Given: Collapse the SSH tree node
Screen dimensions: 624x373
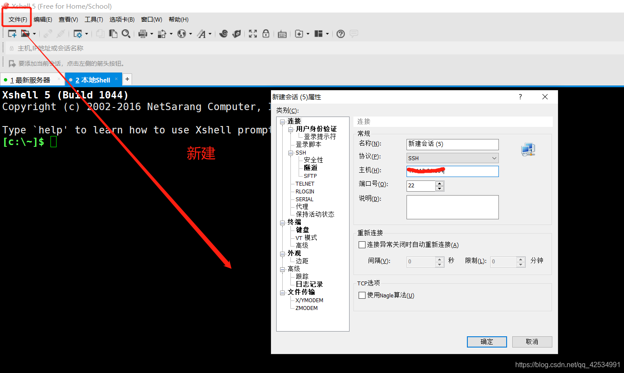Looking at the screenshot, I should pyautogui.click(x=291, y=153).
